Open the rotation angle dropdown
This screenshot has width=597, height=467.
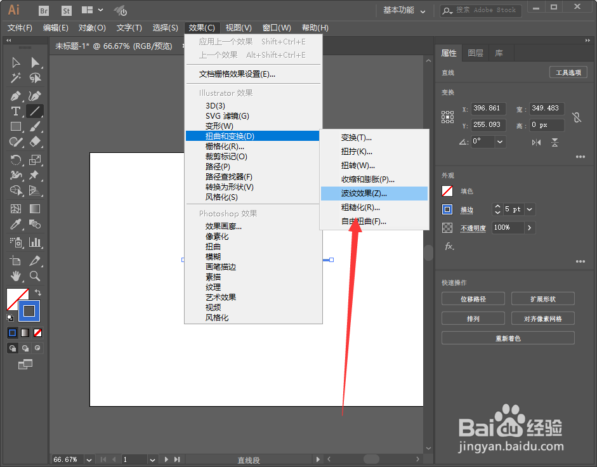click(x=500, y=141)
